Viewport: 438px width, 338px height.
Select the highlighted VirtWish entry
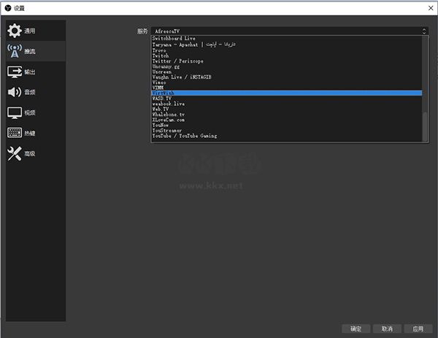[287, 93]
